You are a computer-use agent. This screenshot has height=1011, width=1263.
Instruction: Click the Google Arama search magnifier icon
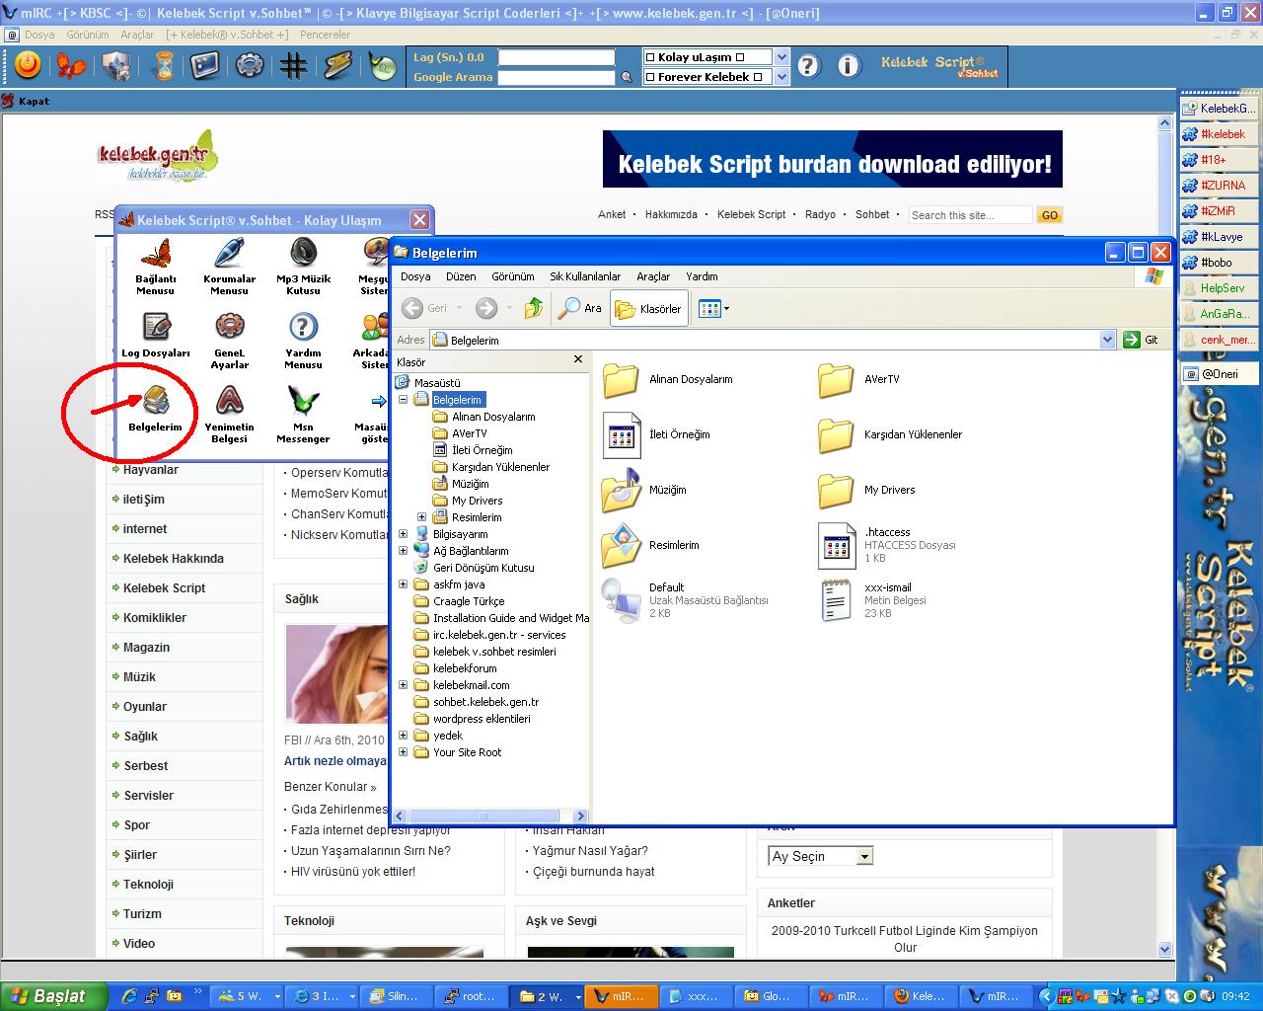(627, 77)
